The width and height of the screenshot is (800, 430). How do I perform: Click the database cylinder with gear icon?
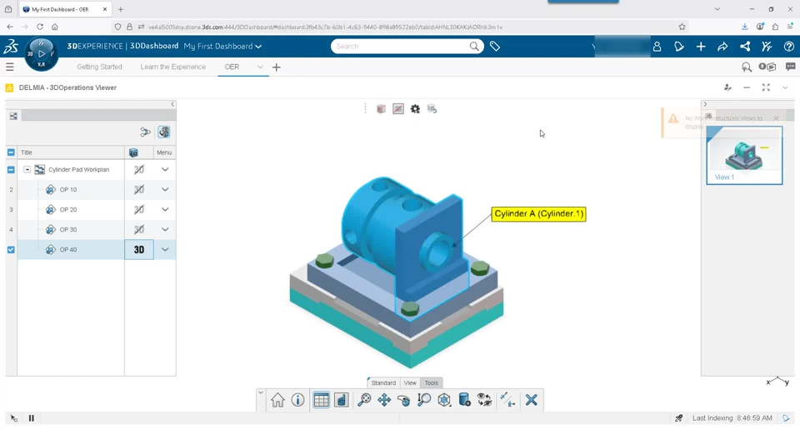click(x=464, y=400)
